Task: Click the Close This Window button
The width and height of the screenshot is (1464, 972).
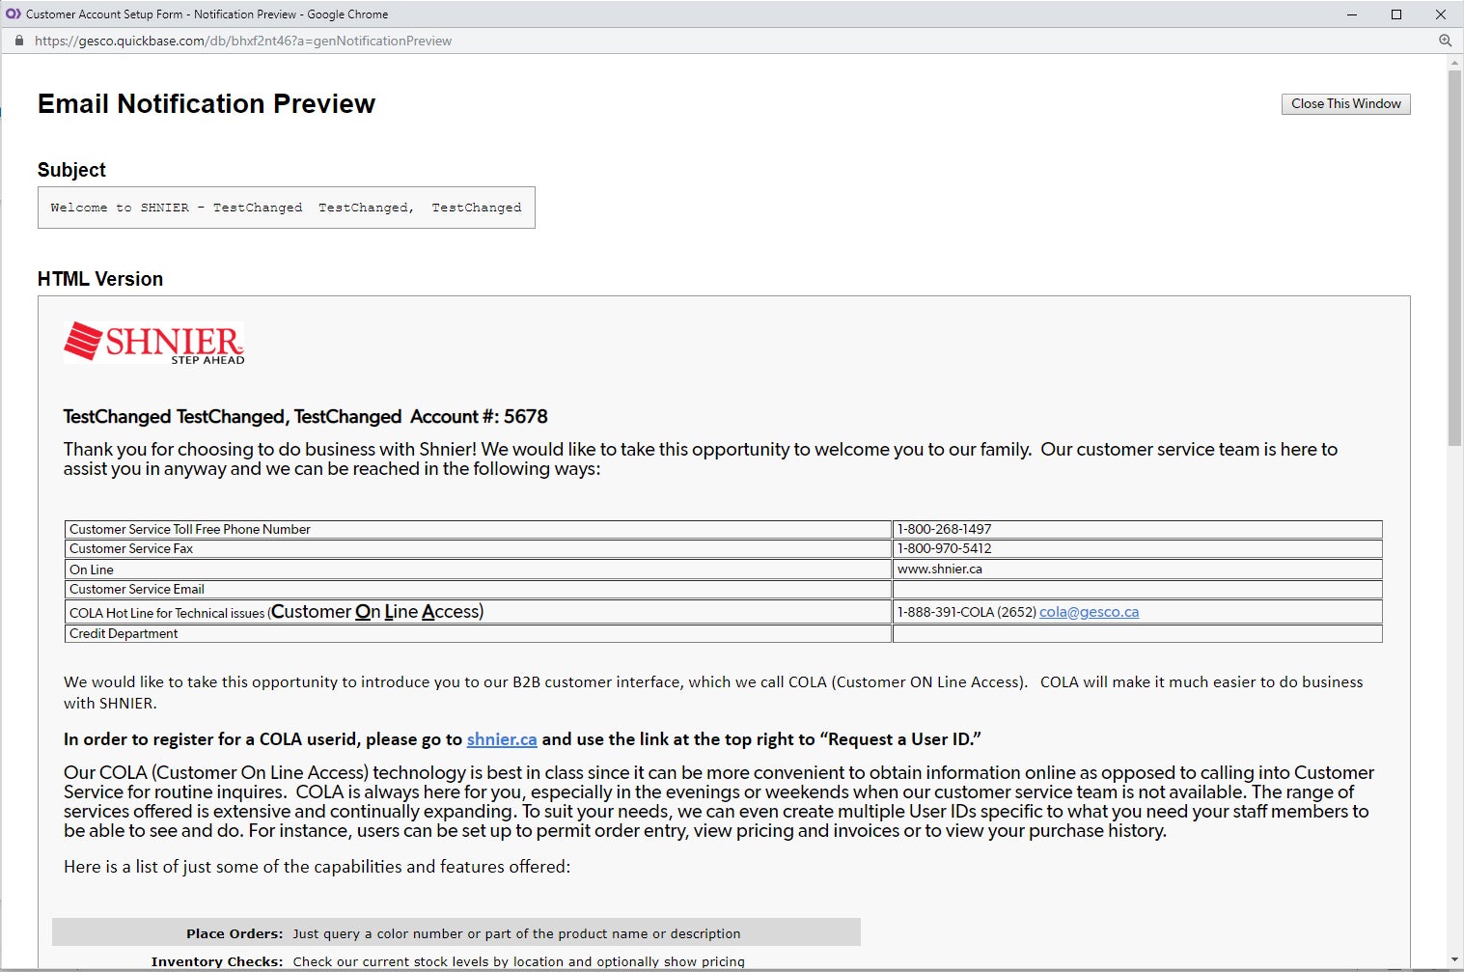Action: [1345, 103]
